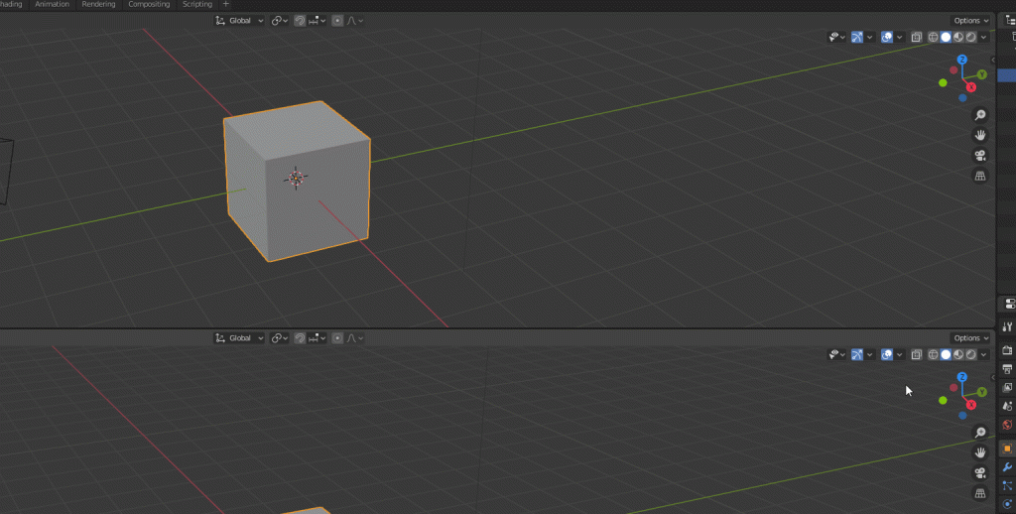Open the Object properties orange square tab
Viewport: 1016px width, 514px height.
click(x=1008, y=449)
